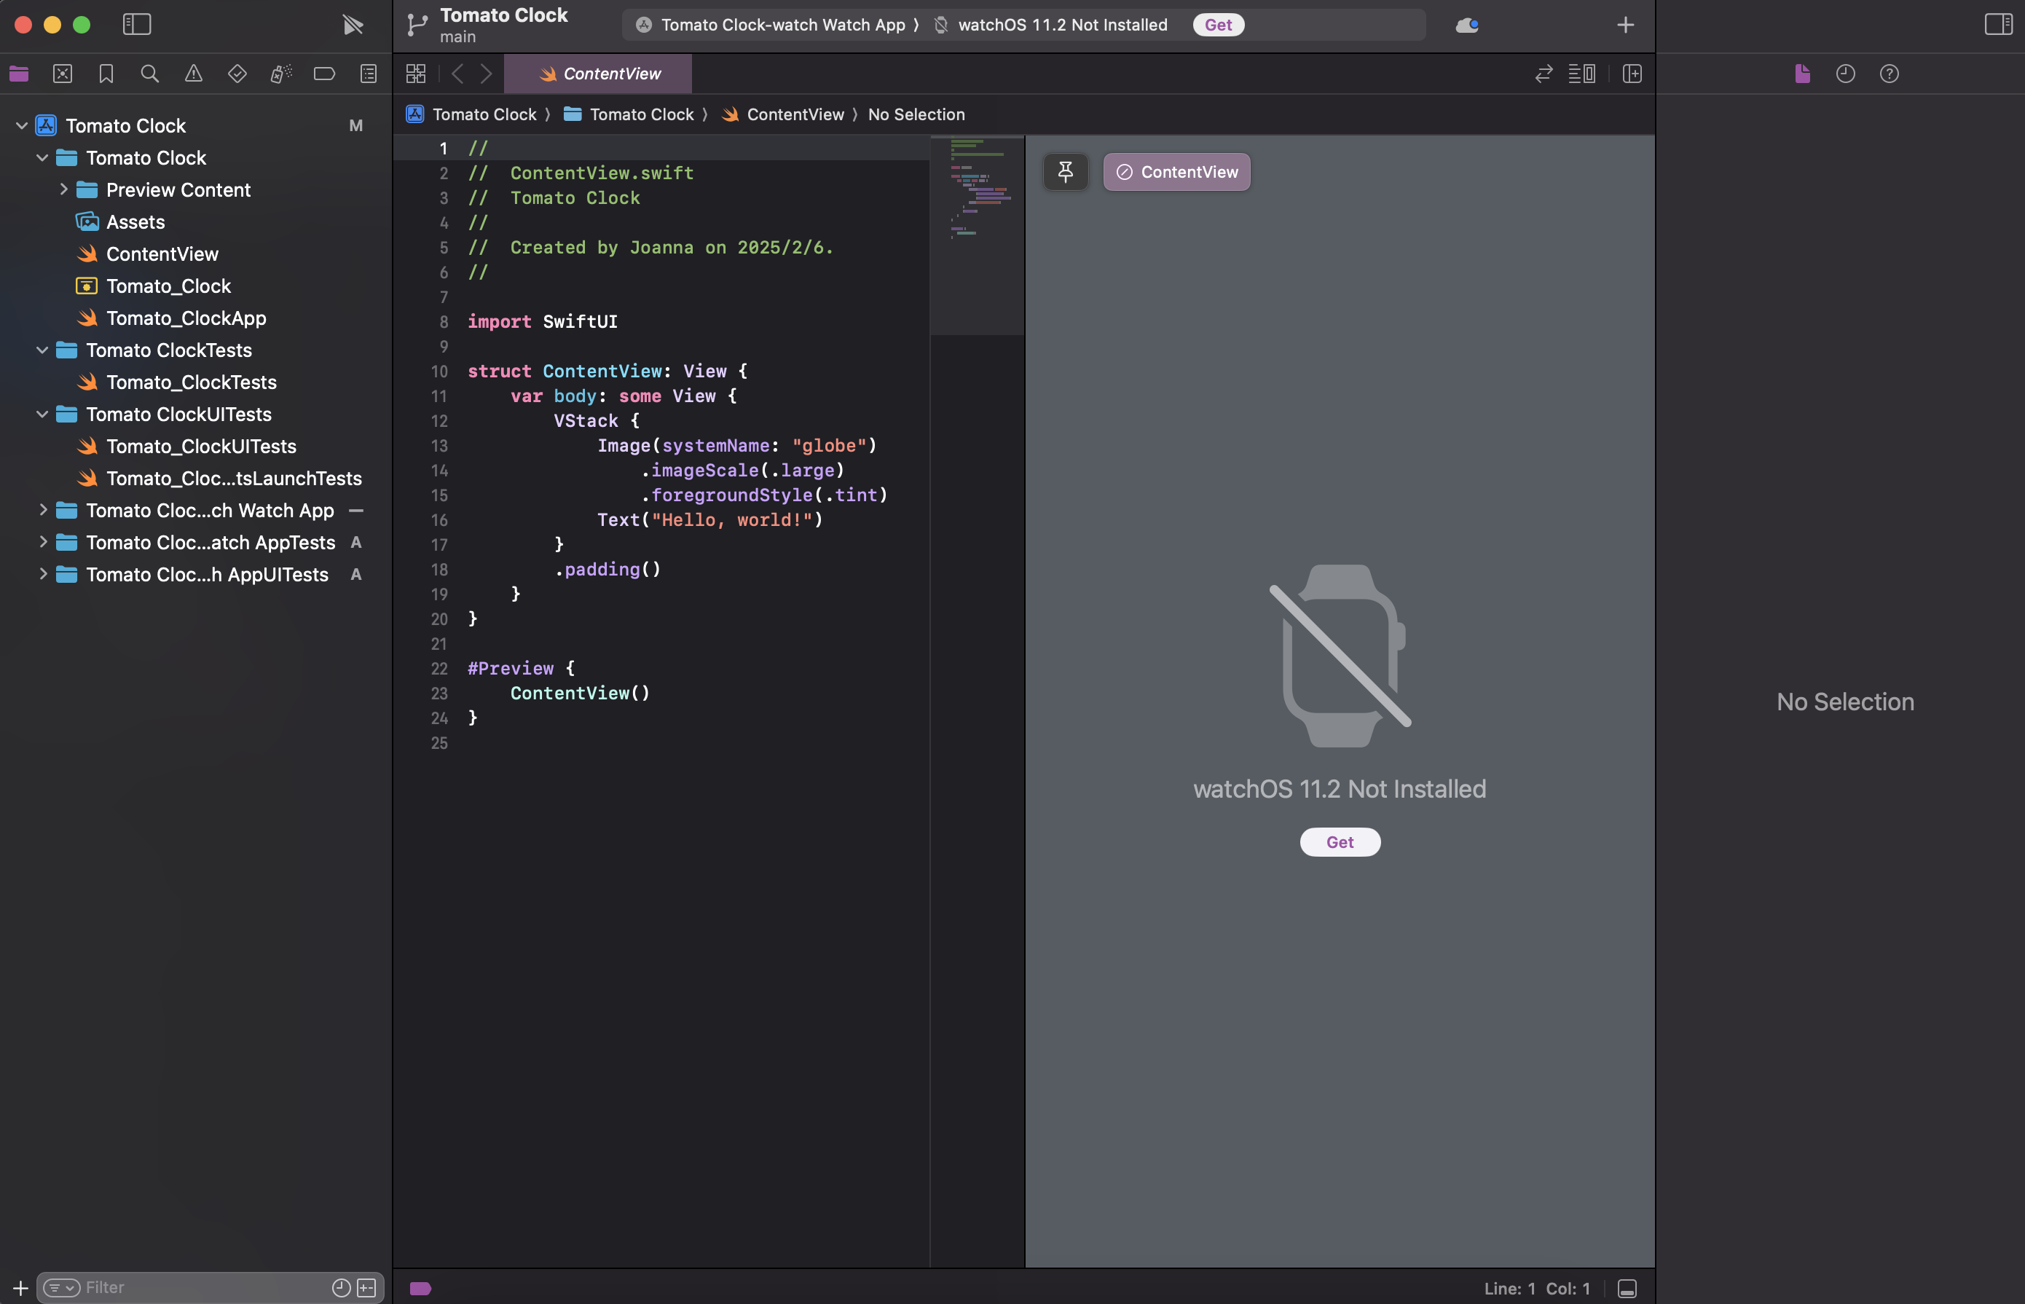Click the Run/Stop build button
The width and height of the screenshot is (2025, 1304).
(x=352, y=25)
